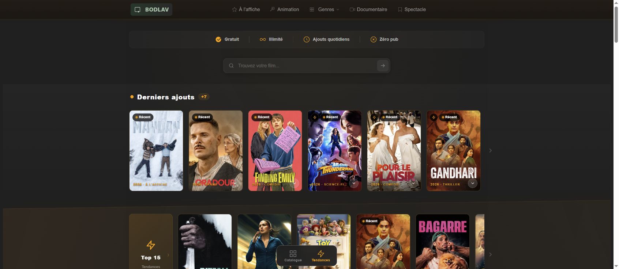Image resolution: width=619 pixels, height=269 pixels.
Task: Expand the Genres dropdown
Action: 324,9
